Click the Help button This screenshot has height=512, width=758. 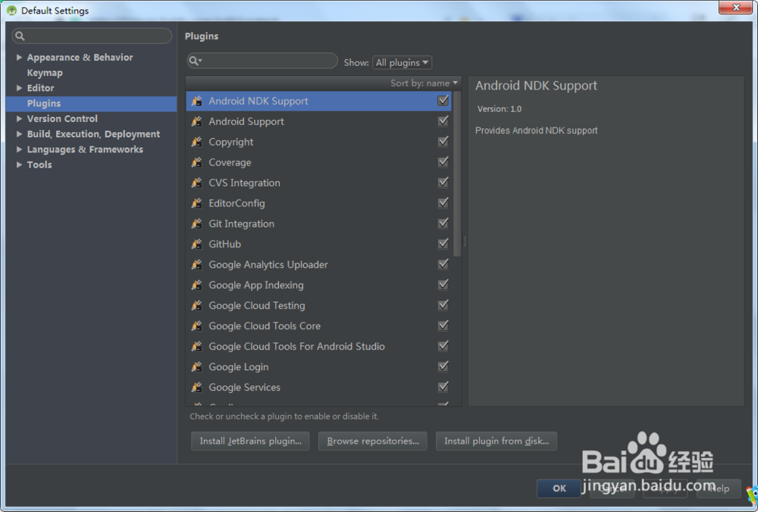pyautogui.click(x=719, y=488)
